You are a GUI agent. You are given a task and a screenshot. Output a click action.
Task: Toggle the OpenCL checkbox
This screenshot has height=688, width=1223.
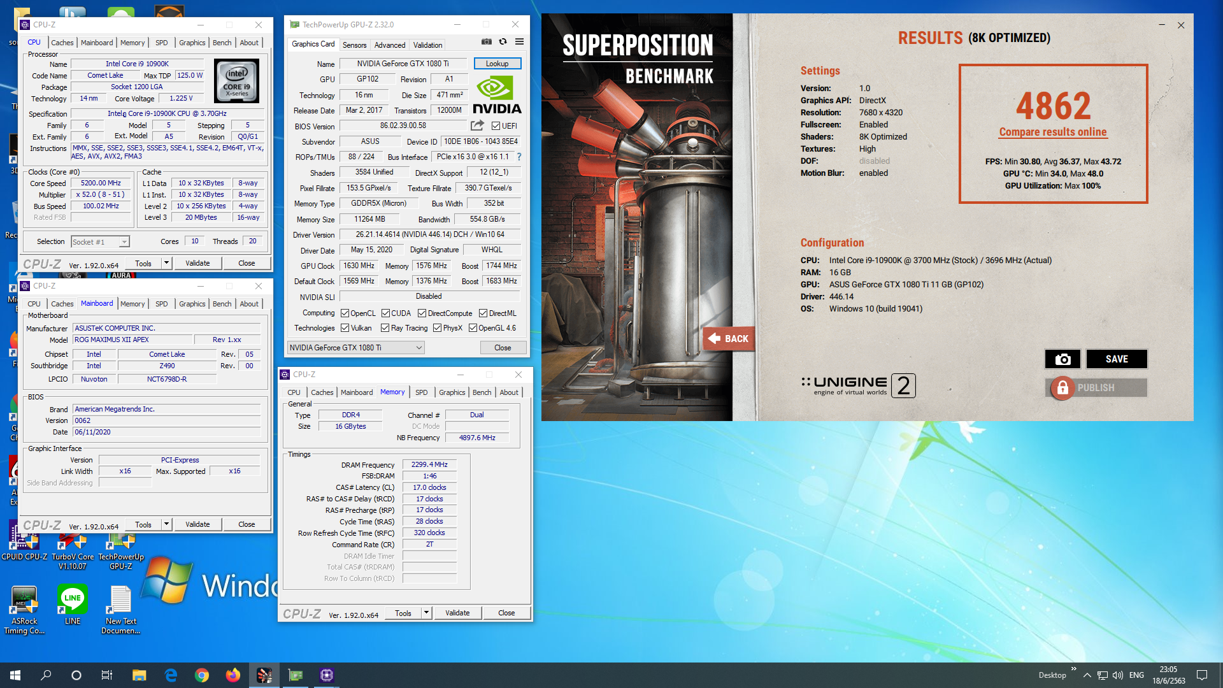[345, 313]
